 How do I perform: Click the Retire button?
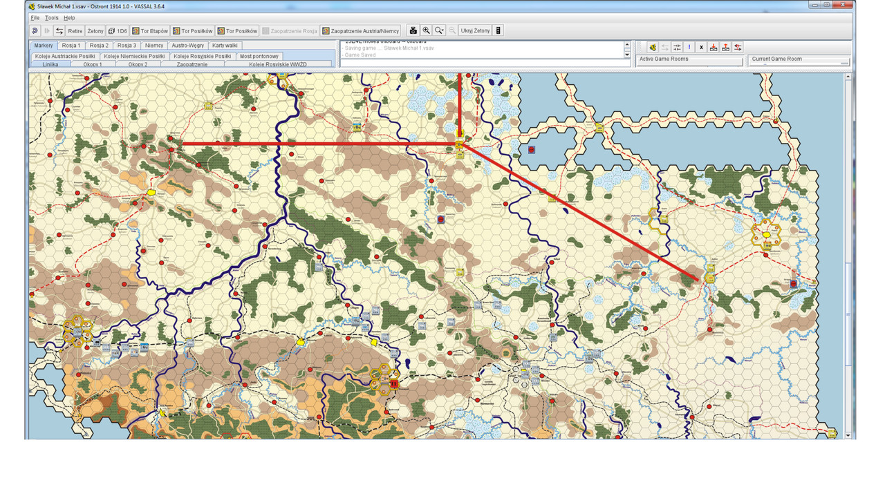75,30
